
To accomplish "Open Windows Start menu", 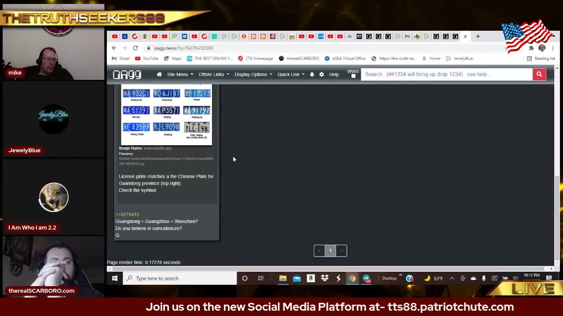I will 115,278.
